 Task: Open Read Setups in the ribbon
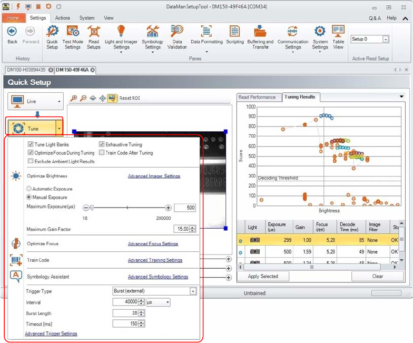93,36
